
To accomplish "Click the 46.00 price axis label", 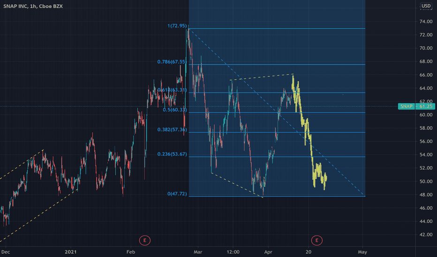I will coord(426,208).
